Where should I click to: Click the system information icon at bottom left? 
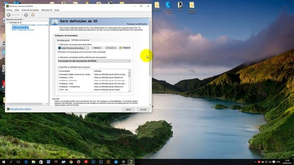pos(8,109)
